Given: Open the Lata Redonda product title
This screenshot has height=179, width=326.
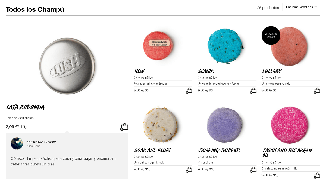Looking at the screenshot, I should (25, 107).
